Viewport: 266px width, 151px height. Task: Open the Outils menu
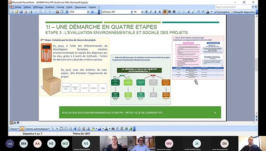point(69,7)
